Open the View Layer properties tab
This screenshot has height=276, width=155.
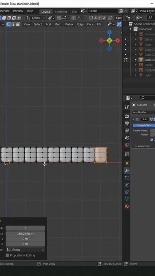pos(127,130)
